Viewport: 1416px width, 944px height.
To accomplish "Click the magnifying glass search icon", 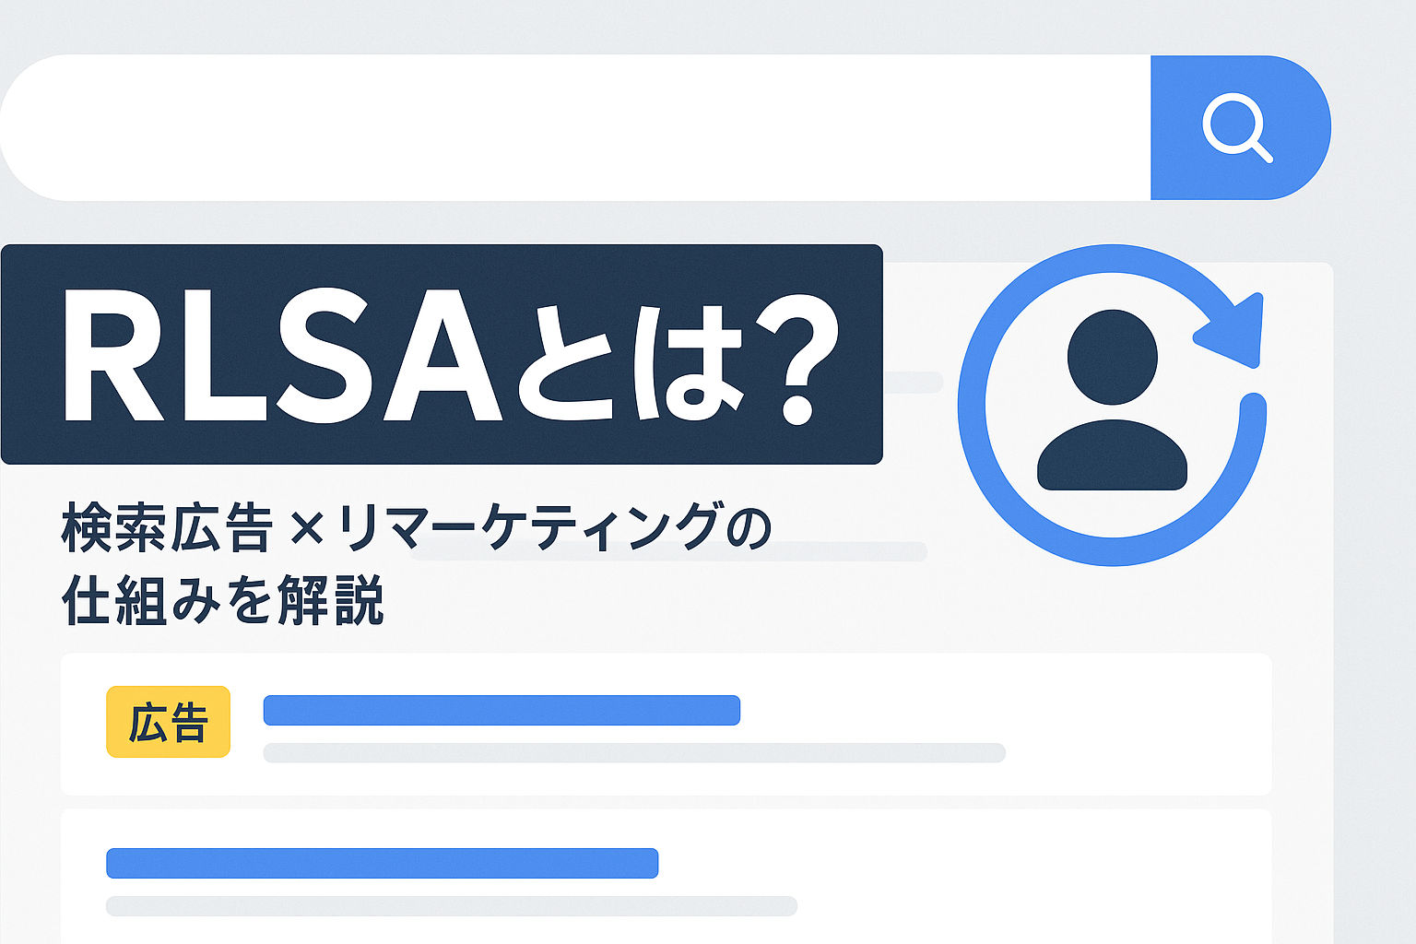I will [x=1237, y=127].
